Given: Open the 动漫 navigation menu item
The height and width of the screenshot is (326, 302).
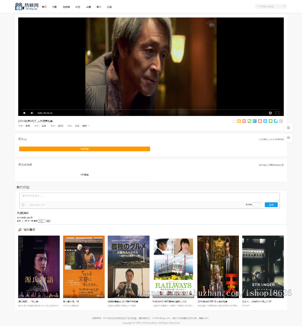Looking at the screenshot, I should click(88, 6).
